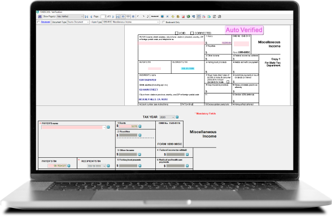The image size is (332, 217).
Task: Select the page number box
Action: point(103,16)
